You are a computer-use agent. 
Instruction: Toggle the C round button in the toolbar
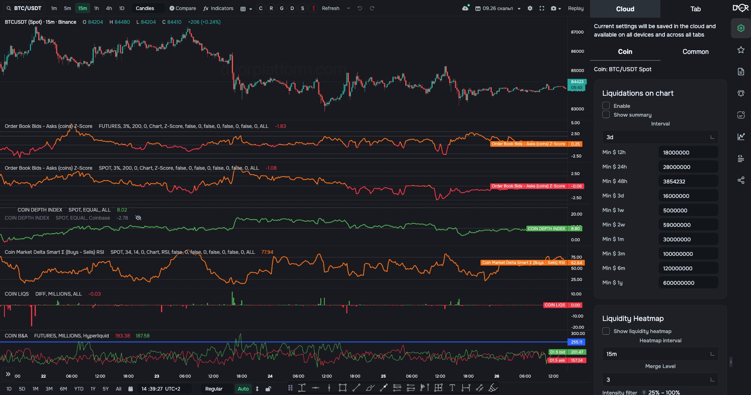click(261, 8)
